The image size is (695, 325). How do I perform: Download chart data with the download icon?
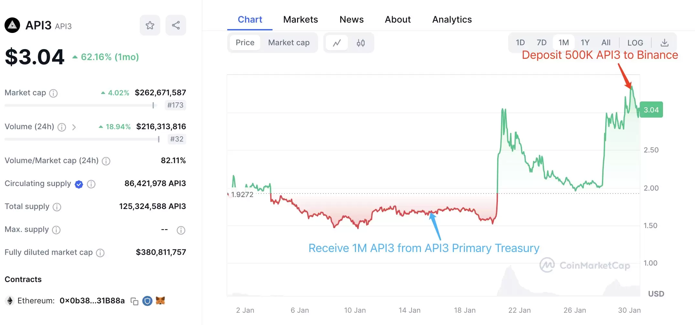pos(665,43)
